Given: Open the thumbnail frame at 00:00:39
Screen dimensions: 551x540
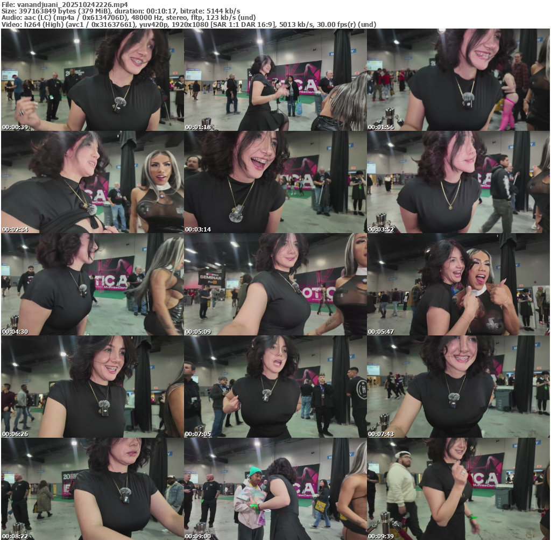Looking at the screenshot, I should [x=92, y=80].
